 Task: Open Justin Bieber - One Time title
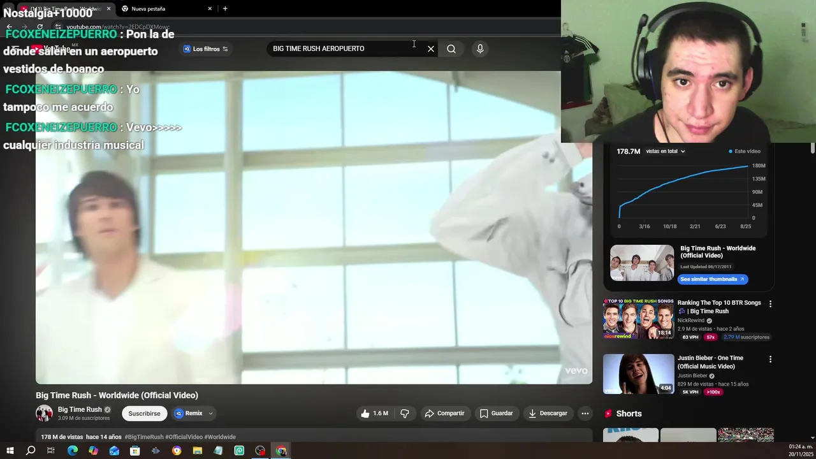[710, 362]
